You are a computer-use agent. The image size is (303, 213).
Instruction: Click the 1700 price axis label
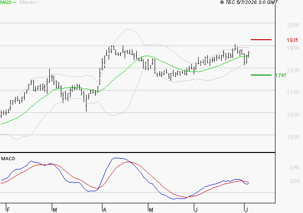click(x=293, y=92)
